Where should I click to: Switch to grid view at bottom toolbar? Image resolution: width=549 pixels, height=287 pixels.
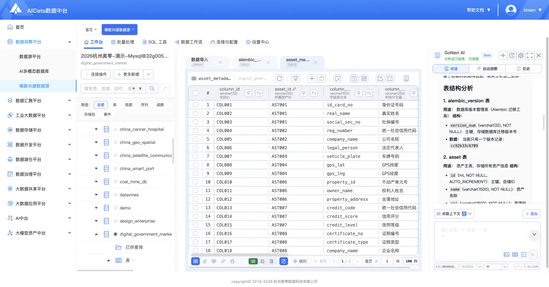[195, 261]
